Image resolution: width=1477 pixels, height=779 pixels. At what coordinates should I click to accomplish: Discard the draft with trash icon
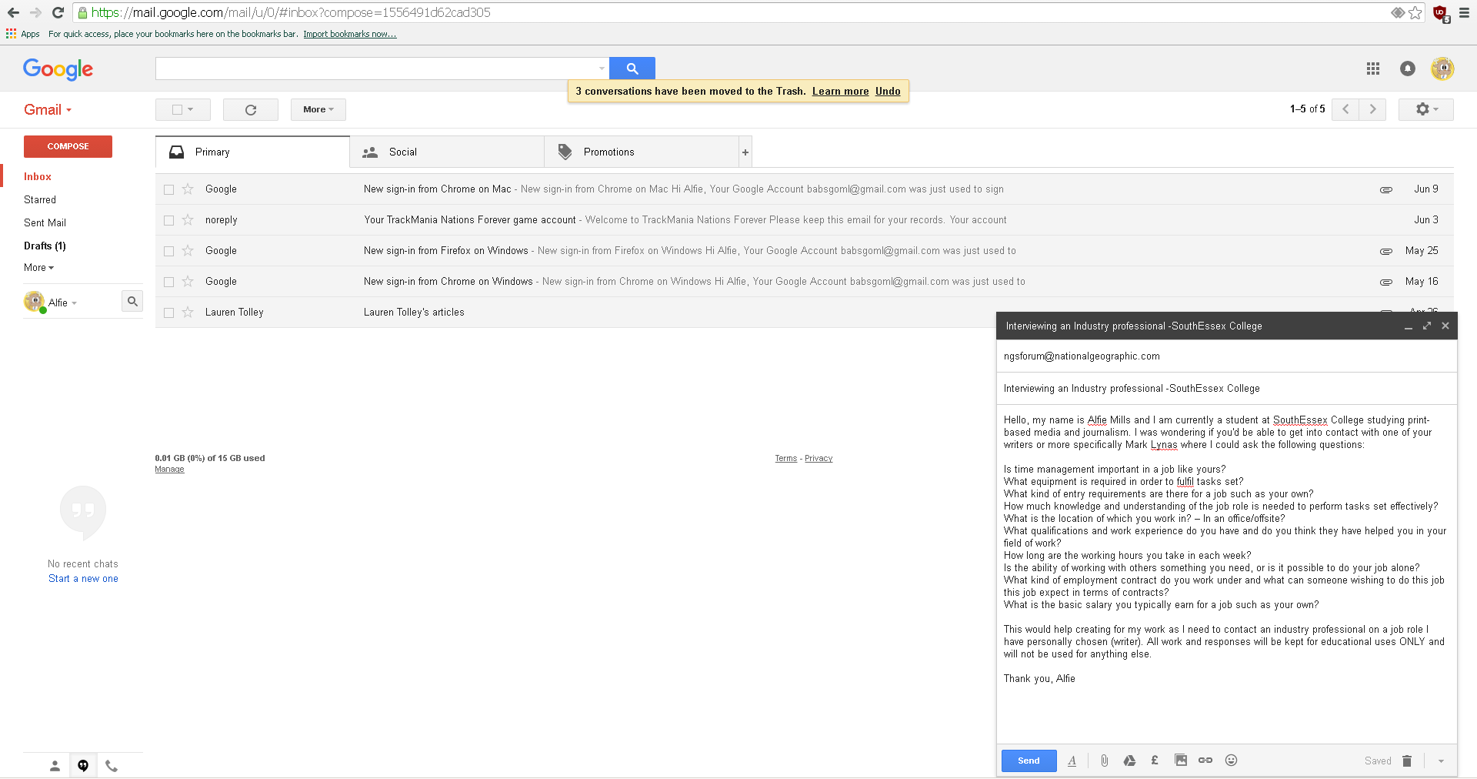pos(1407,761)
